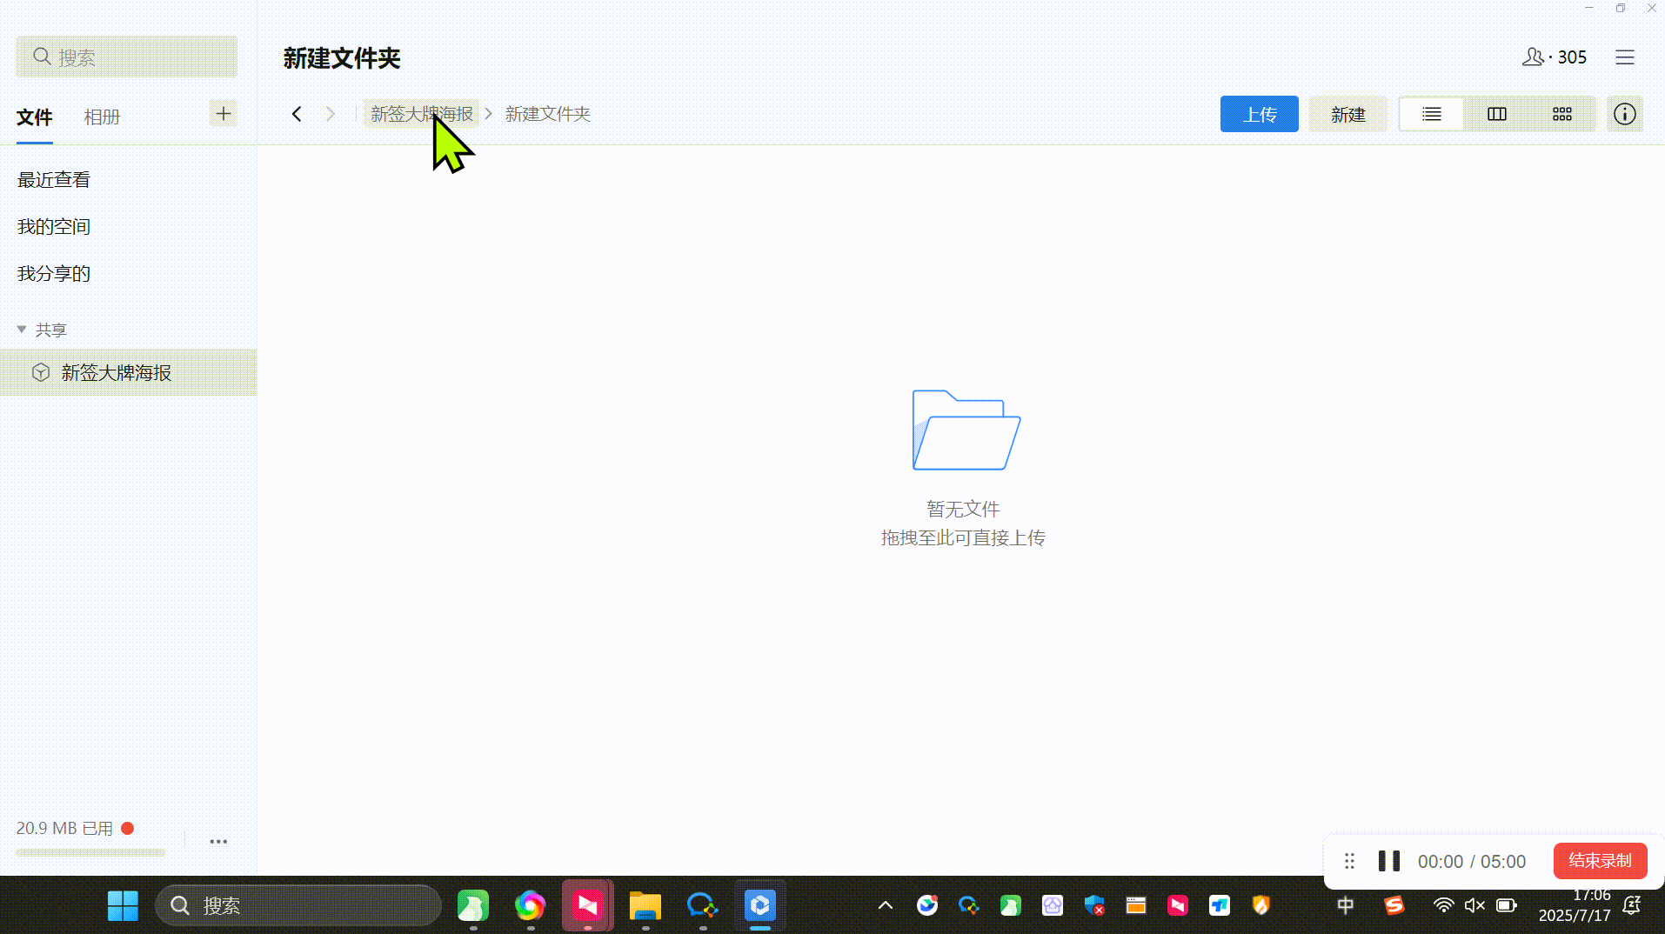The height and width of the screenshot is (934, 1665).
Task: Click the storage usage progress bar
Action: 90,852
